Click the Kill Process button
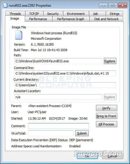 click(106, 124)
